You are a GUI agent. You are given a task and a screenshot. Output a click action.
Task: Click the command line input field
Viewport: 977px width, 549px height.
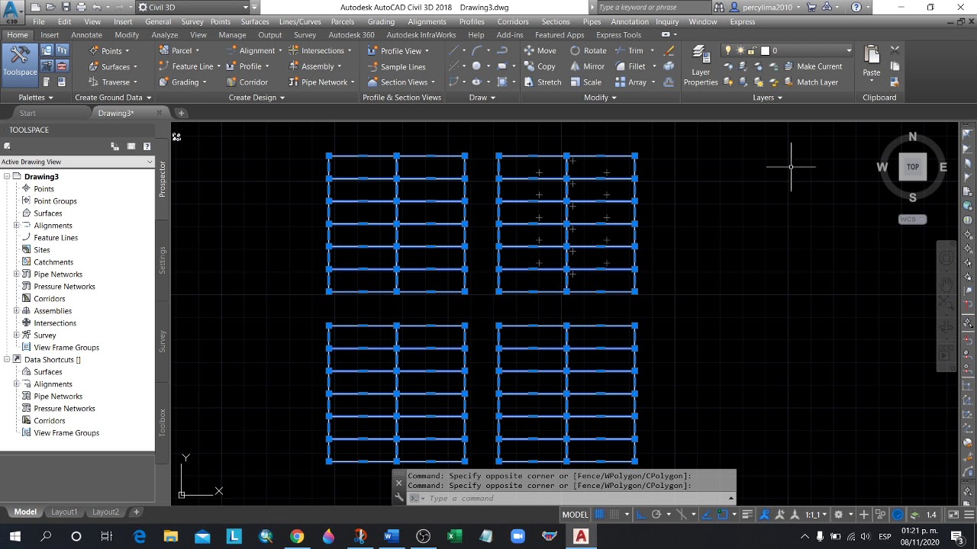click(576, 499)
